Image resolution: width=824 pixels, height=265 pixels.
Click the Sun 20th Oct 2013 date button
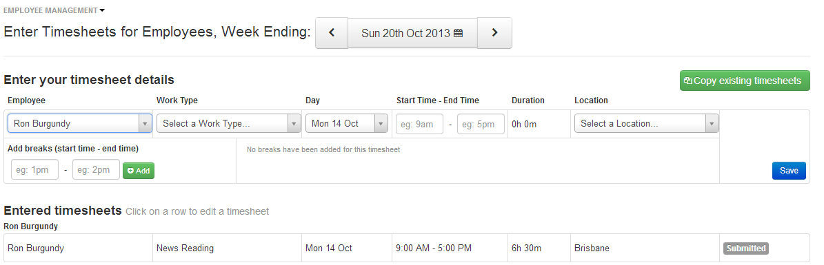tap(412, 33)
